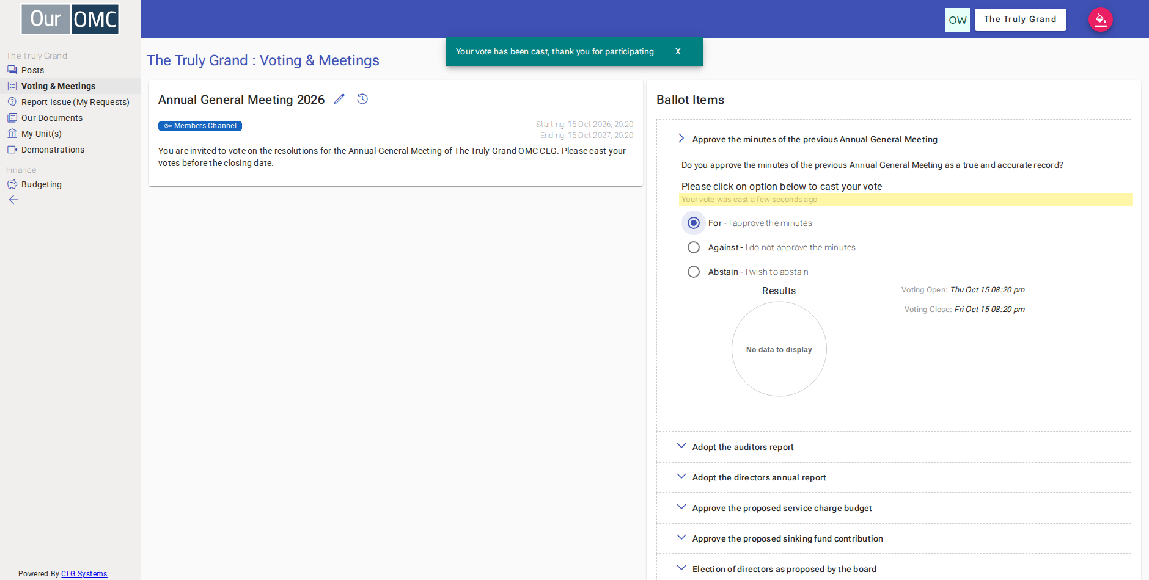Click the Report Issue question-mark icon
This screenshot has height=580, width=1149.
pos(12,102)
